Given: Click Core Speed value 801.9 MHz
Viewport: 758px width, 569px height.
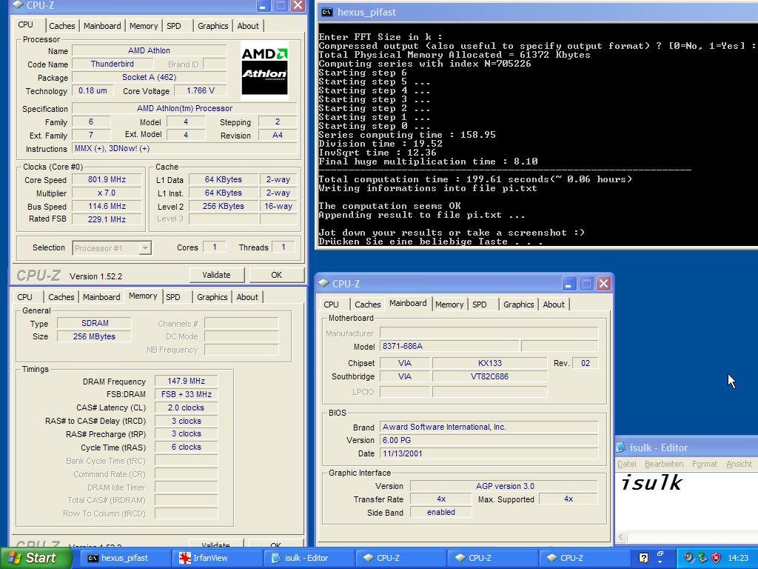Looking at the screenshot, I should [107, 179].
